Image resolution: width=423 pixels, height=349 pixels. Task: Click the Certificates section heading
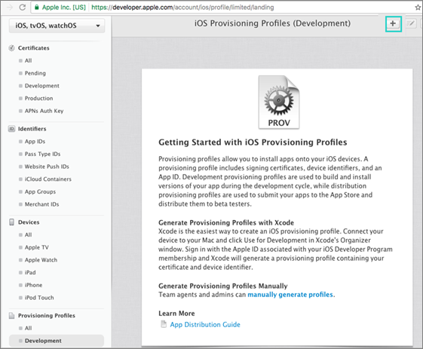click(34, 48)
